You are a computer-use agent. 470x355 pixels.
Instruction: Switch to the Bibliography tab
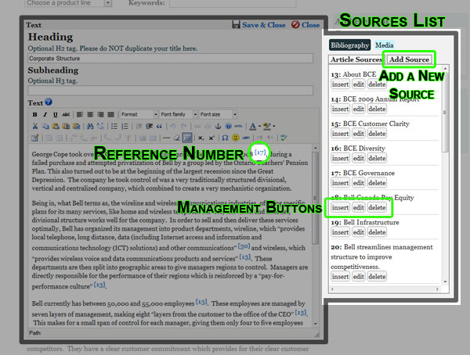point(349,45)
